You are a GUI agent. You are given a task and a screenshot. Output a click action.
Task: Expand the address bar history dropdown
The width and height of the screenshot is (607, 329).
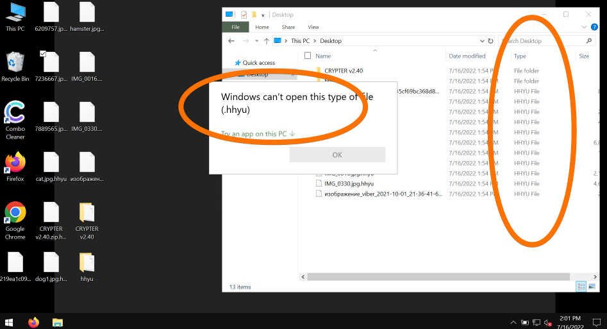click(482, 41)
